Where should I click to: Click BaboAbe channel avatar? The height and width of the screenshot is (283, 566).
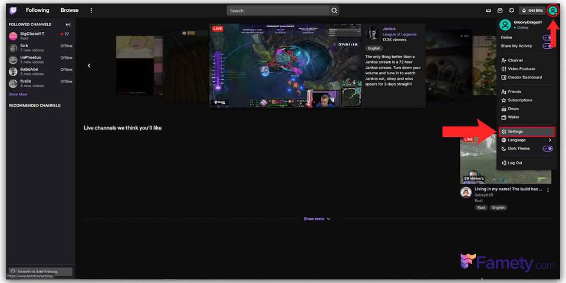13,71
